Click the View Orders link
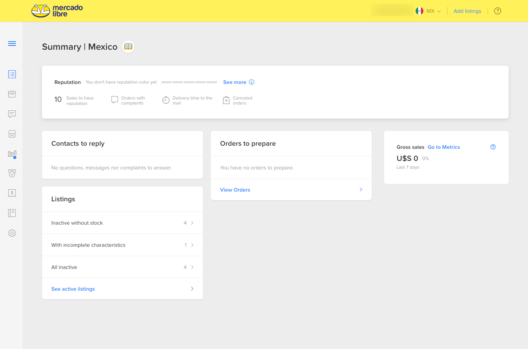 tap(235, 190)
